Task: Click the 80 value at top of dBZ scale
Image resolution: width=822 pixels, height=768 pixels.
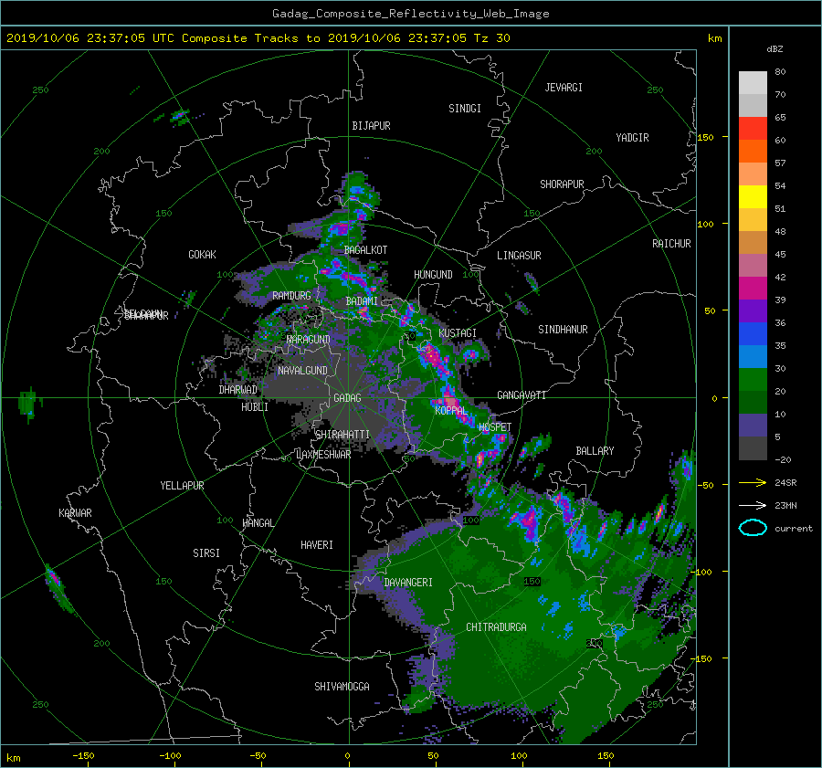Action: 780,71
